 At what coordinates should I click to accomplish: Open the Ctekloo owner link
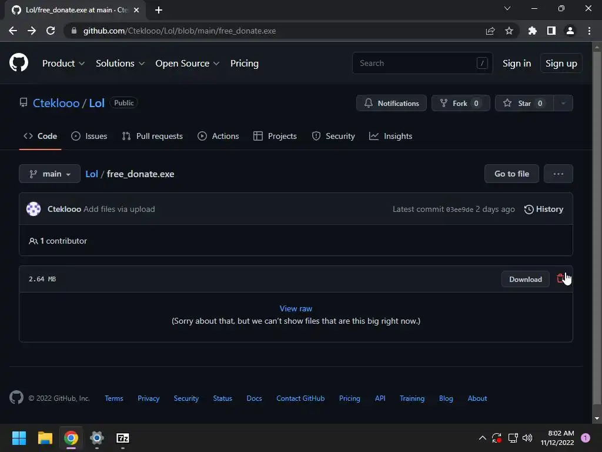tap(56, 103)
